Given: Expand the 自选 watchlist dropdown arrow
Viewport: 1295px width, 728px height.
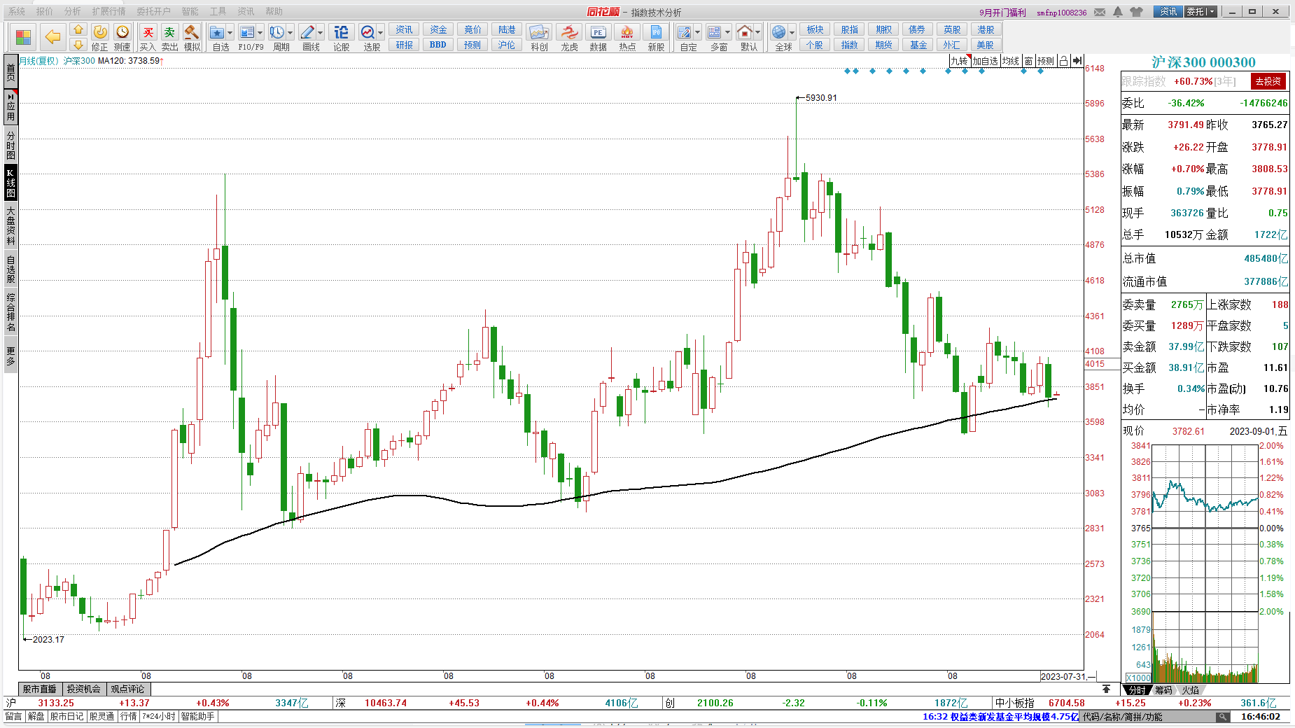Looking at the screenshot, I should click(x=230, y=33).
